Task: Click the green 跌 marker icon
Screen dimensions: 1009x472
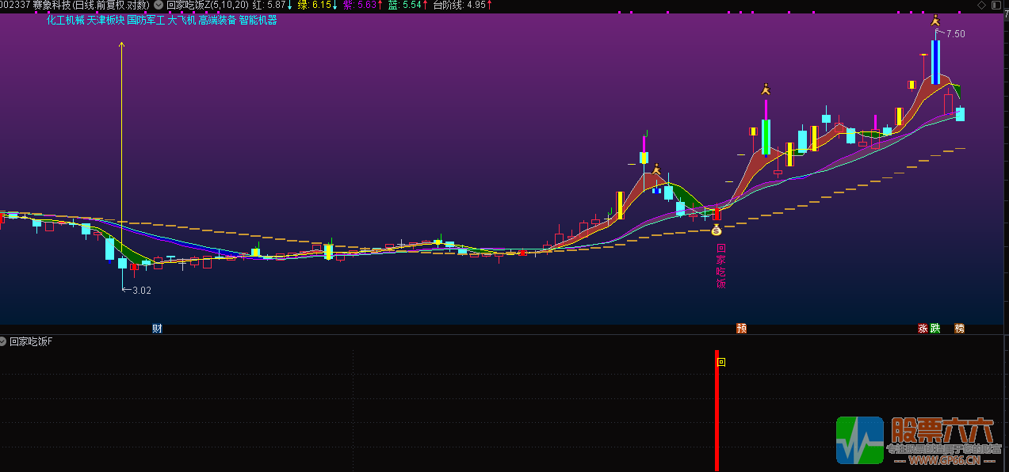Action: coord(934,329)
